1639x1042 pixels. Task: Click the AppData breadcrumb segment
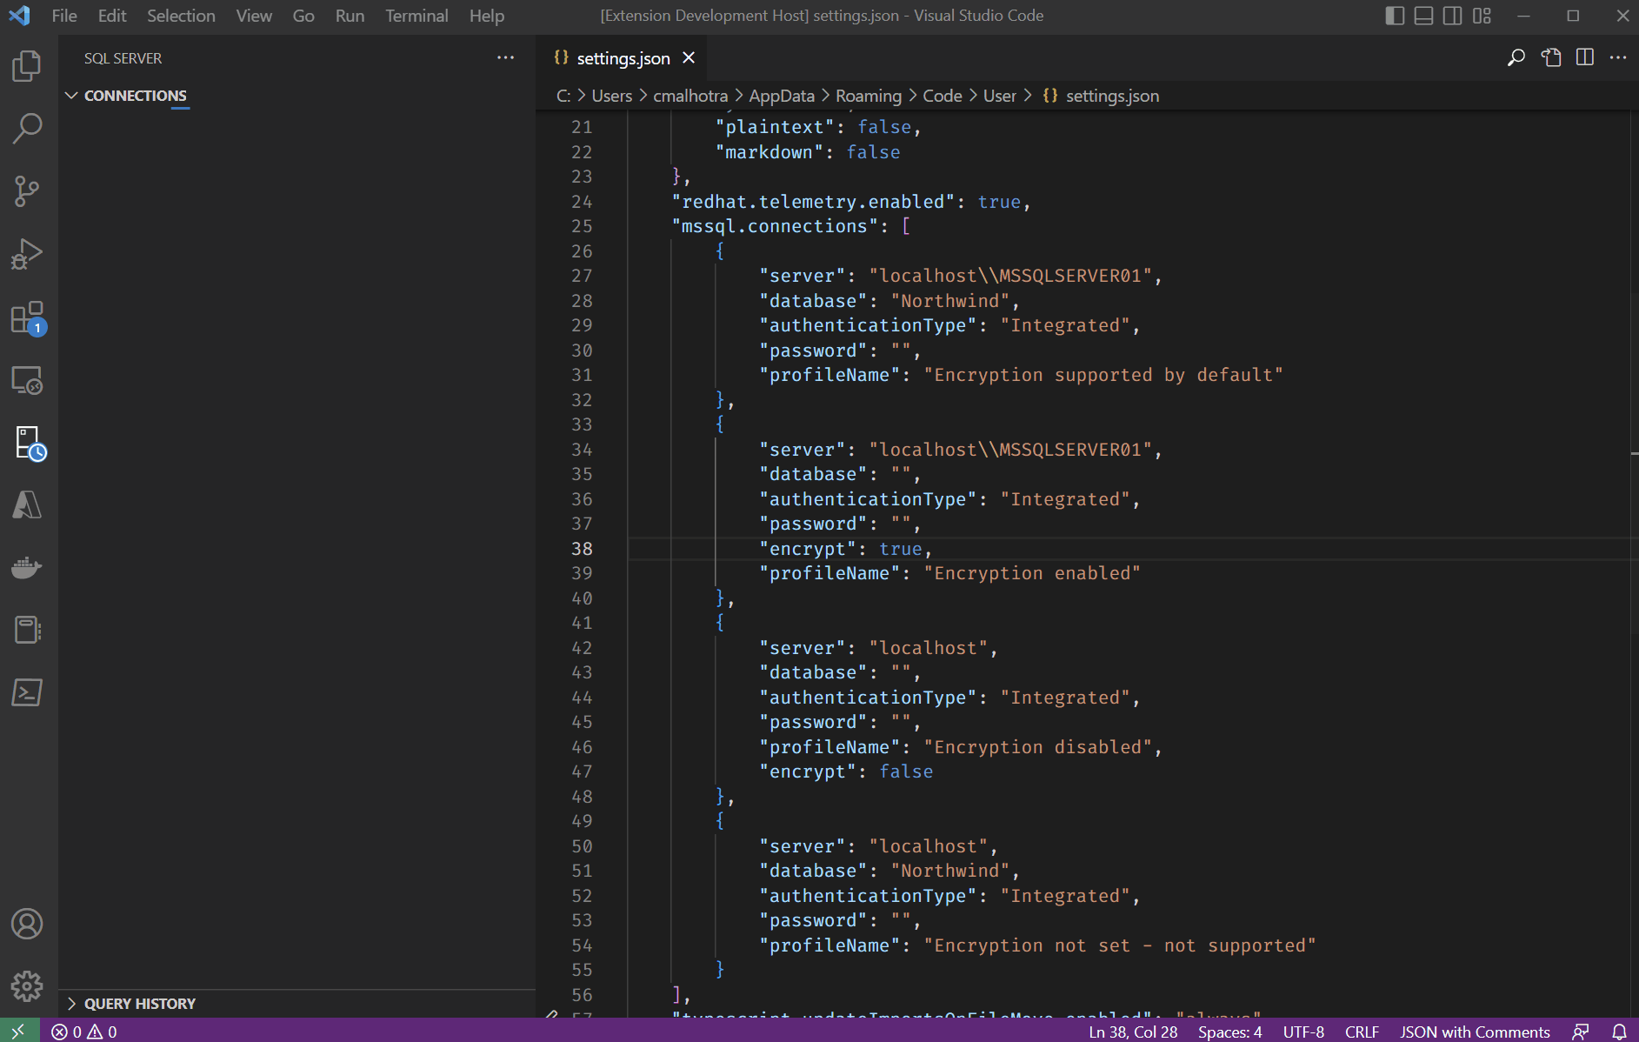(782, 96)
